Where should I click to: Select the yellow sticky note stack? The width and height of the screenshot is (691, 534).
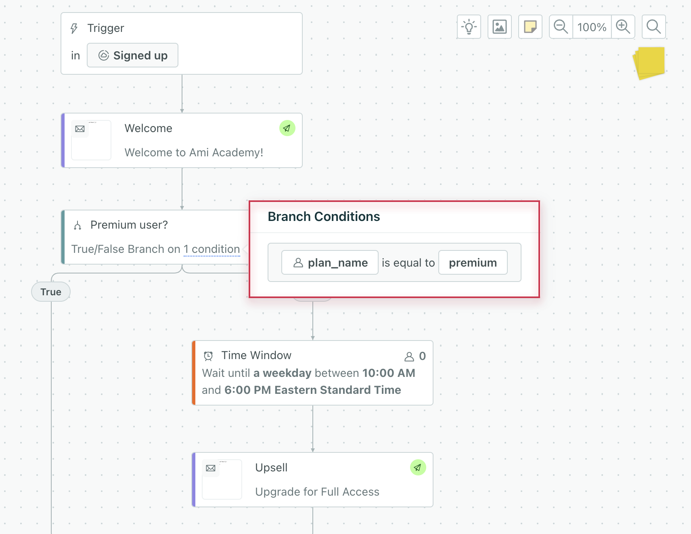coord(649,63)
